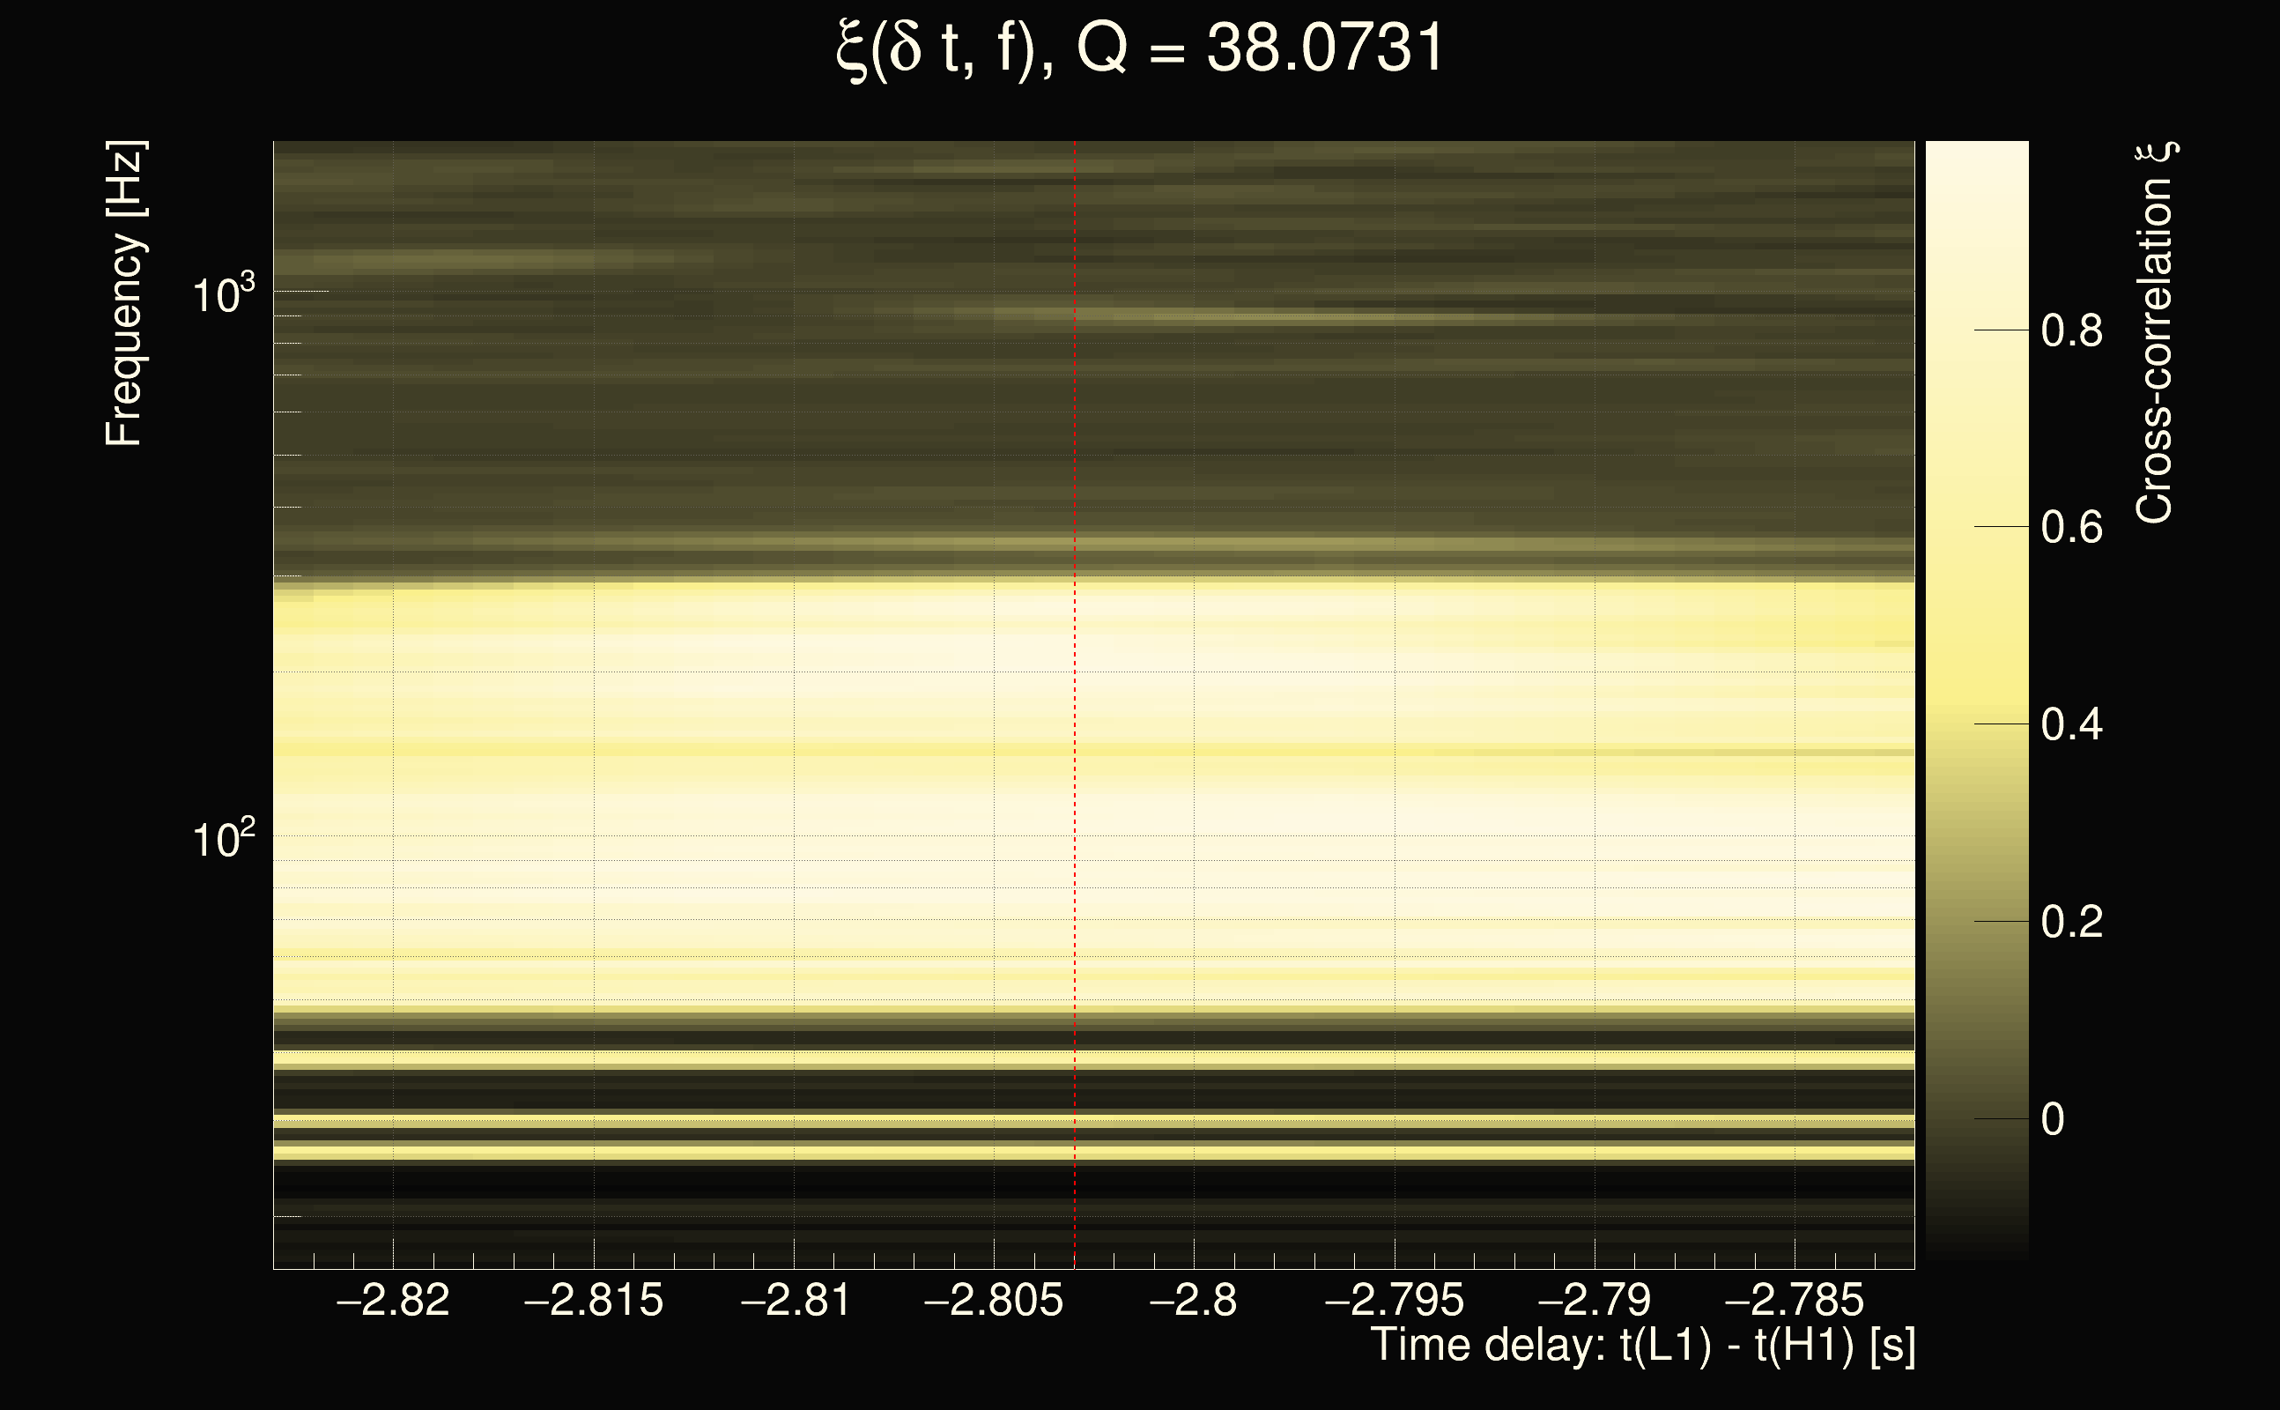Click the 0.2 tick label on colorbar
2280x1410 pixels.
coord(2071,923)
